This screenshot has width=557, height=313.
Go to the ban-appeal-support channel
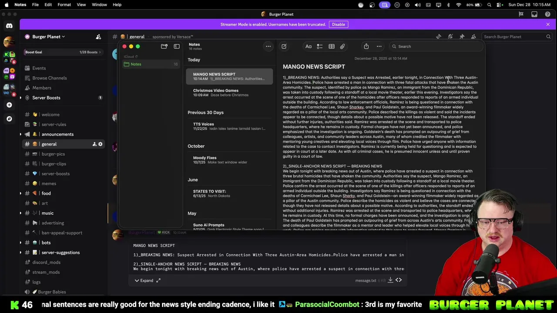point(64,233)
